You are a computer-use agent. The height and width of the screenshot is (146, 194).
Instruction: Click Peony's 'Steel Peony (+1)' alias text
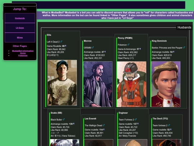(x=126, y=58)
